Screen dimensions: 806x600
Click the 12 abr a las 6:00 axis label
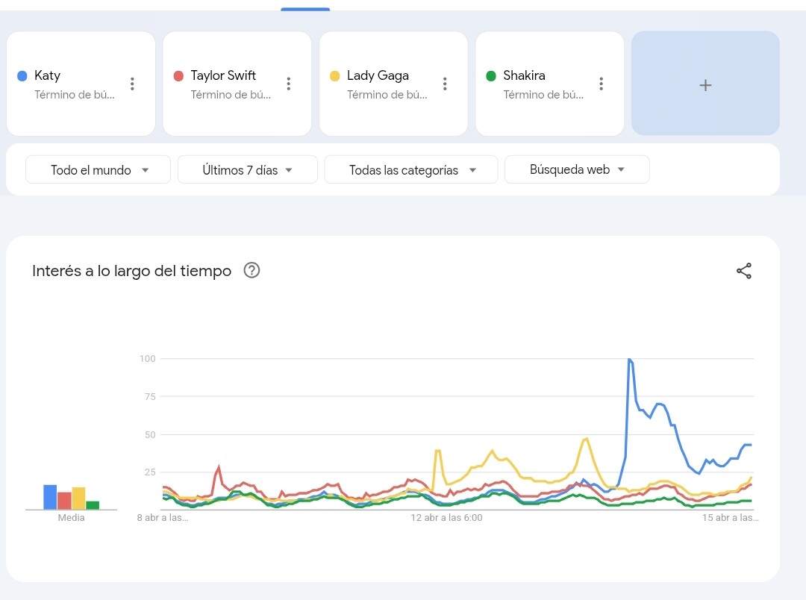pyautogui.click(x=446, y=518)
